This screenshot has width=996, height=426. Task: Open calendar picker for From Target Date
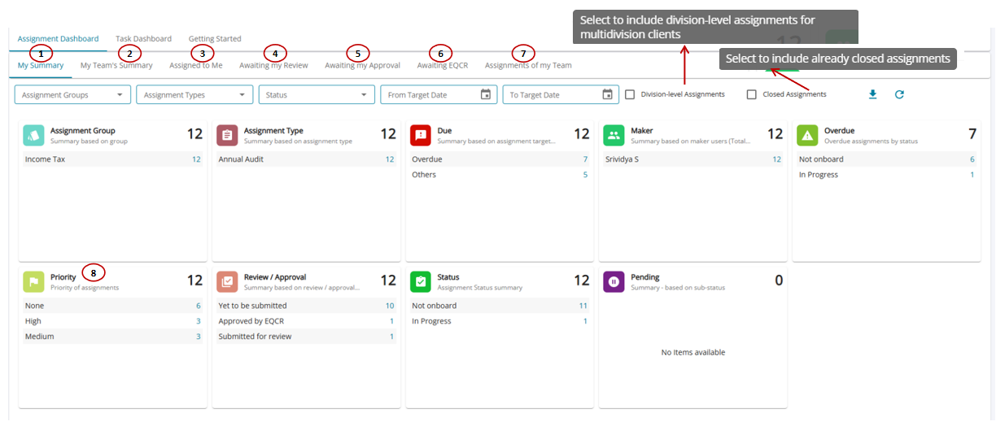pyautogui.click(x=485, y=94)
